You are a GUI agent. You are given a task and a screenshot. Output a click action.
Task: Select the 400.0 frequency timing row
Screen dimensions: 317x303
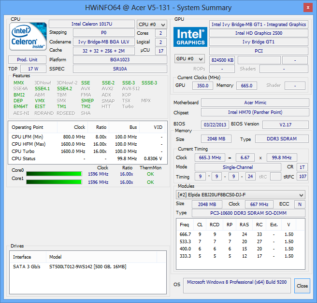click(x=240, y=249)
